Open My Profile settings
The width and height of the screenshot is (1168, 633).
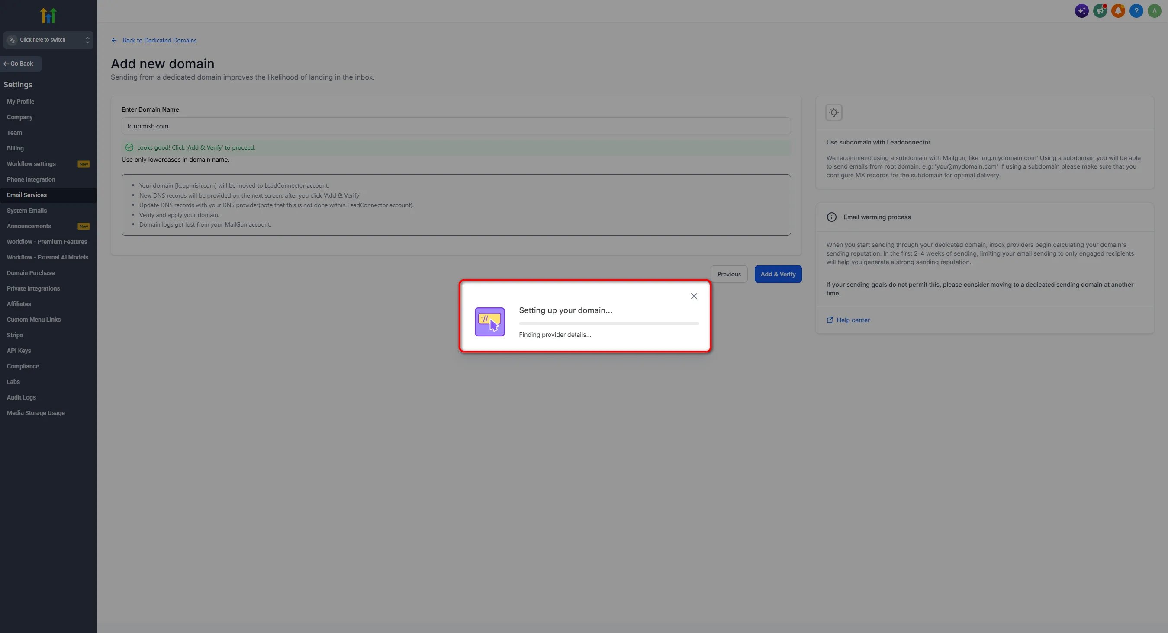(48, 102)
